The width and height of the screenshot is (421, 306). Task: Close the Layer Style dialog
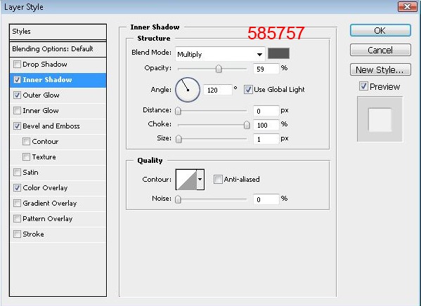click(x=408, y=7)
